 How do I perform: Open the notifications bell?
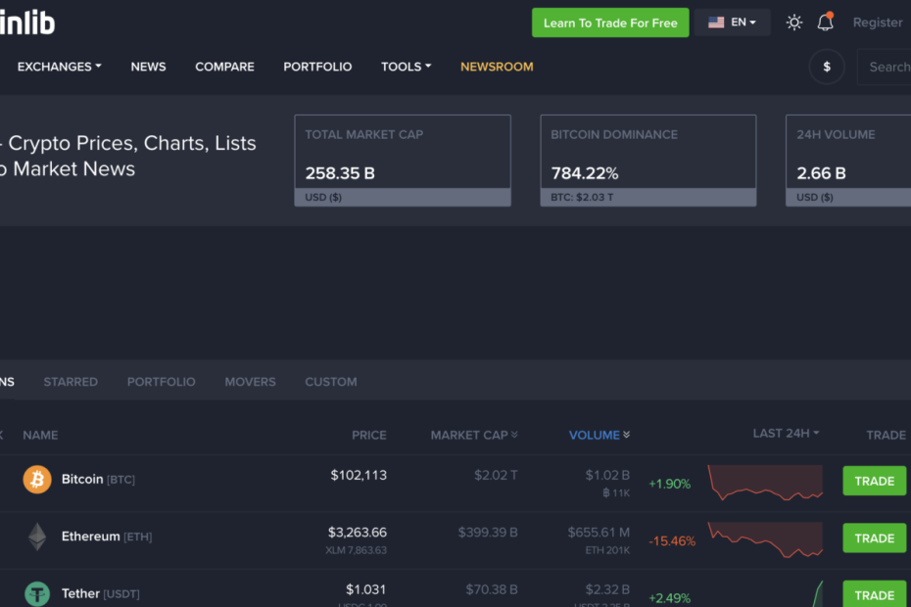[x=826, y=23]
